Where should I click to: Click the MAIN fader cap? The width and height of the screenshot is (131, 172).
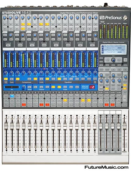click(125, 126)
